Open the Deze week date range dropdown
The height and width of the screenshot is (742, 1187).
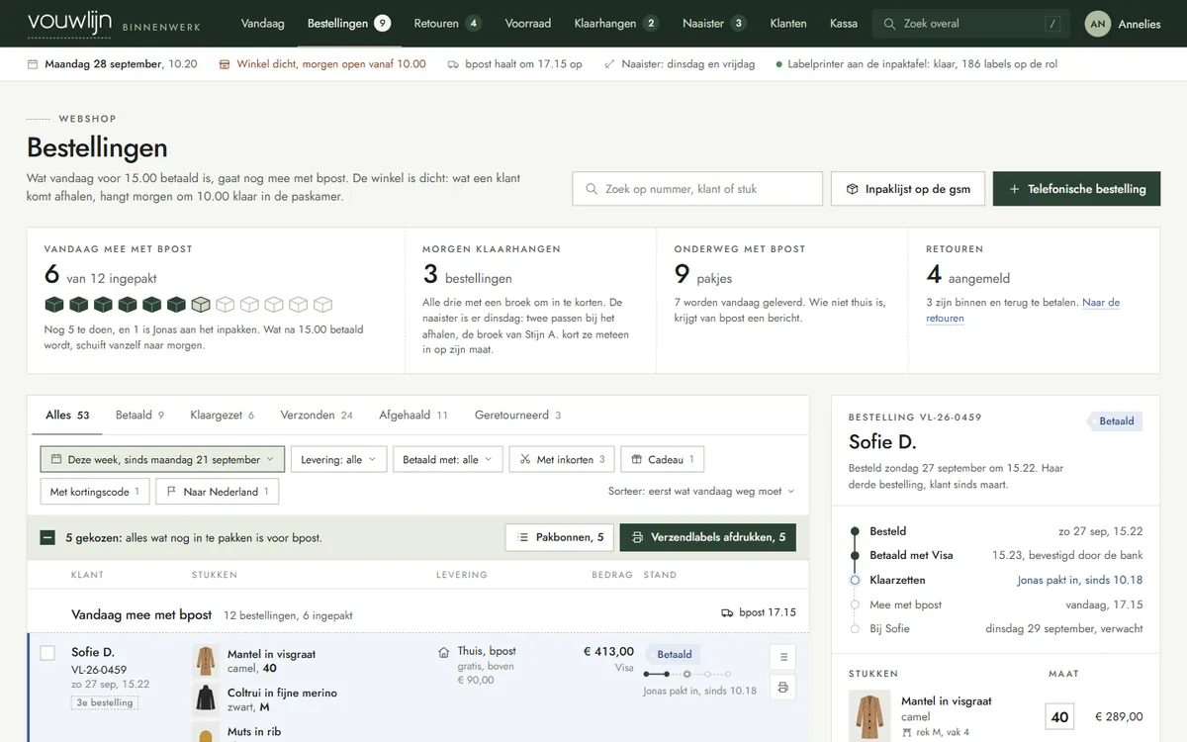click(163, 460)
